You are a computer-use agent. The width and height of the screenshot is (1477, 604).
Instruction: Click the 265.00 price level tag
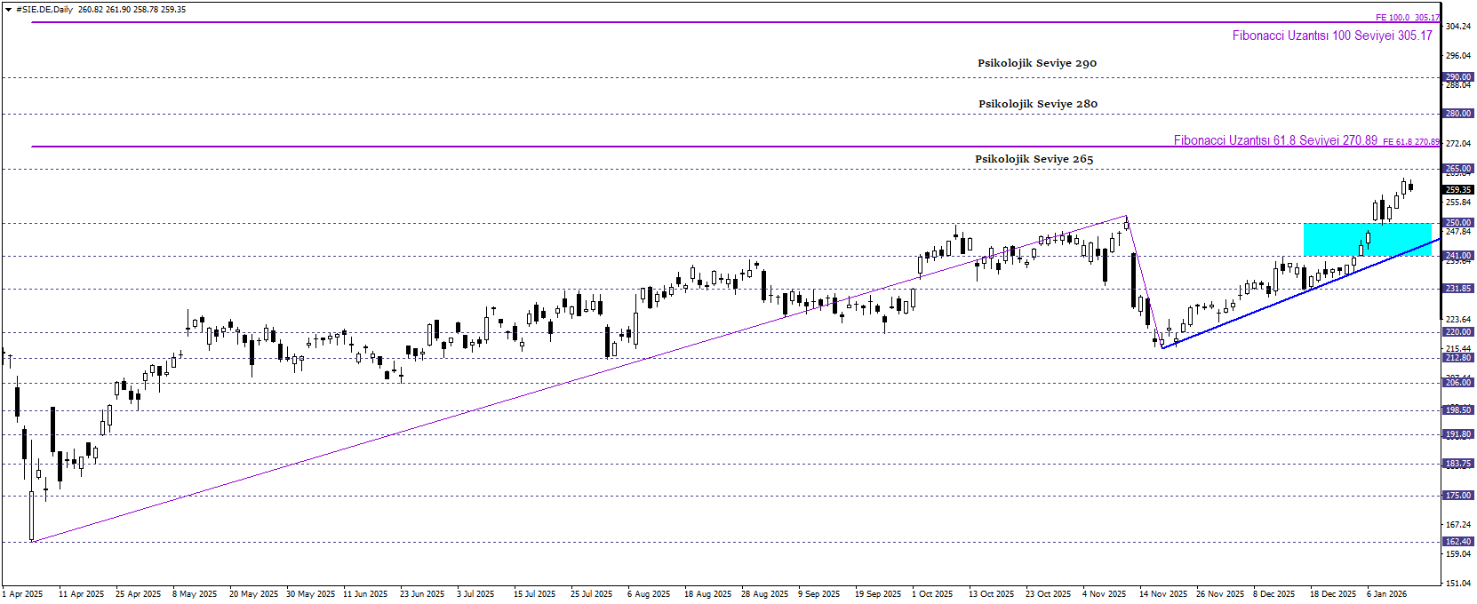pyautogui.click(x=1458, y=169)
